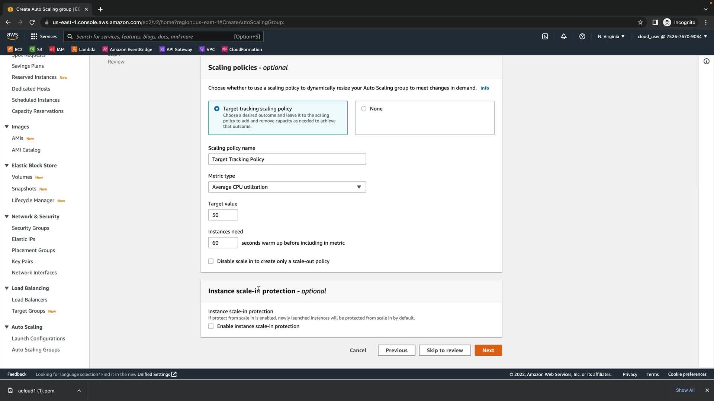This screenshot has height=401, width=714.
Task: Enable instance scale-in protection checkbox
Action: pos(211,326)
